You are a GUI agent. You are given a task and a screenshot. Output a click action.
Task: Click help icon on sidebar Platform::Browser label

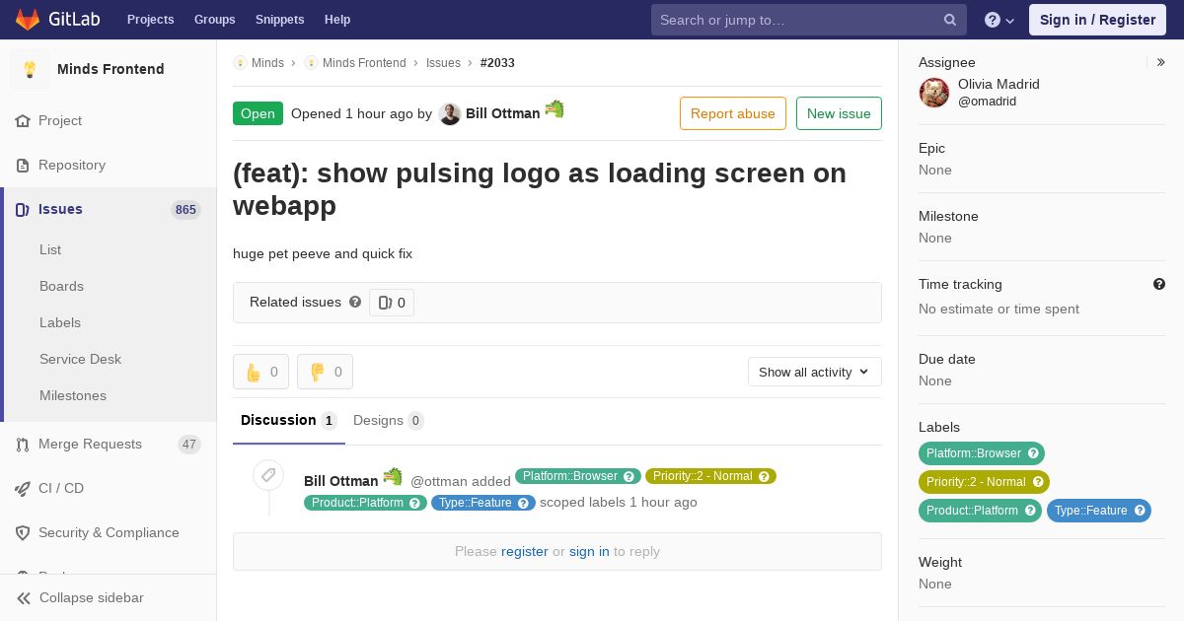[1033, 453]
